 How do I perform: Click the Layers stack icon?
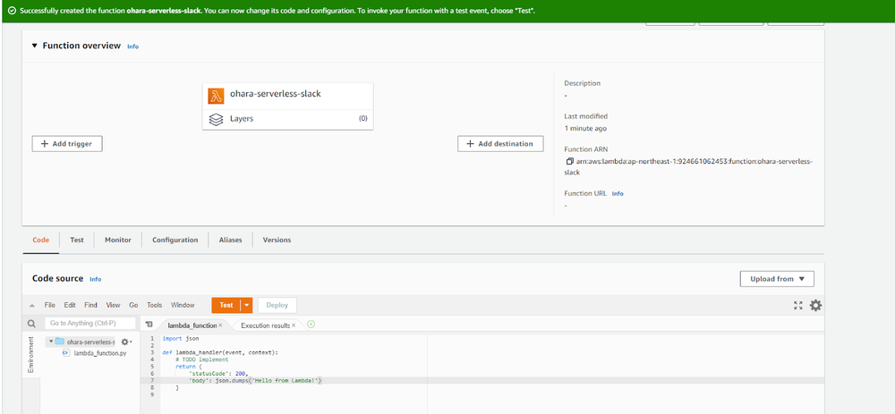point(216,118)
